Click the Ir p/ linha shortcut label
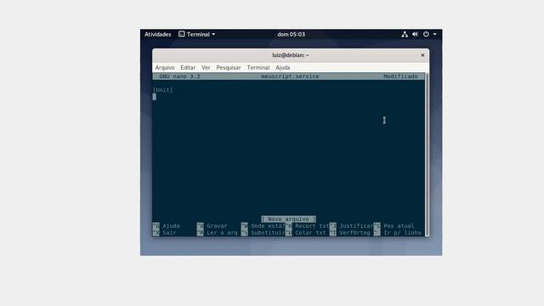This screenshot has height=306, width=544. [x=402, y=233]
